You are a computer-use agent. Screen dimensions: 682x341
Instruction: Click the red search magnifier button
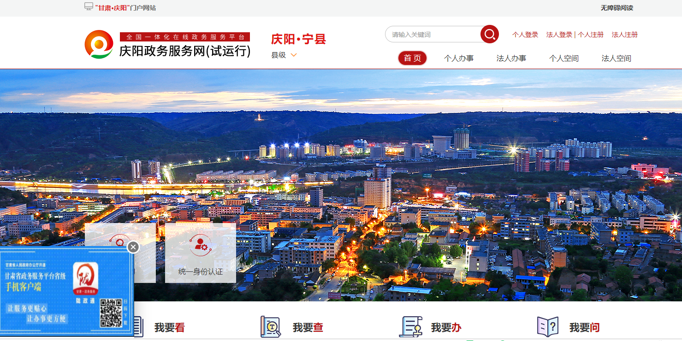pos(490,34)
